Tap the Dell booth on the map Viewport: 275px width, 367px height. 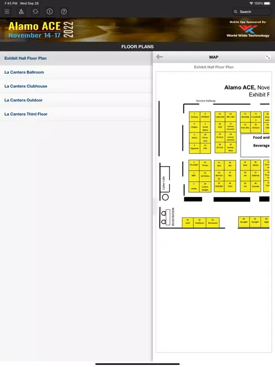click(220, 127)
